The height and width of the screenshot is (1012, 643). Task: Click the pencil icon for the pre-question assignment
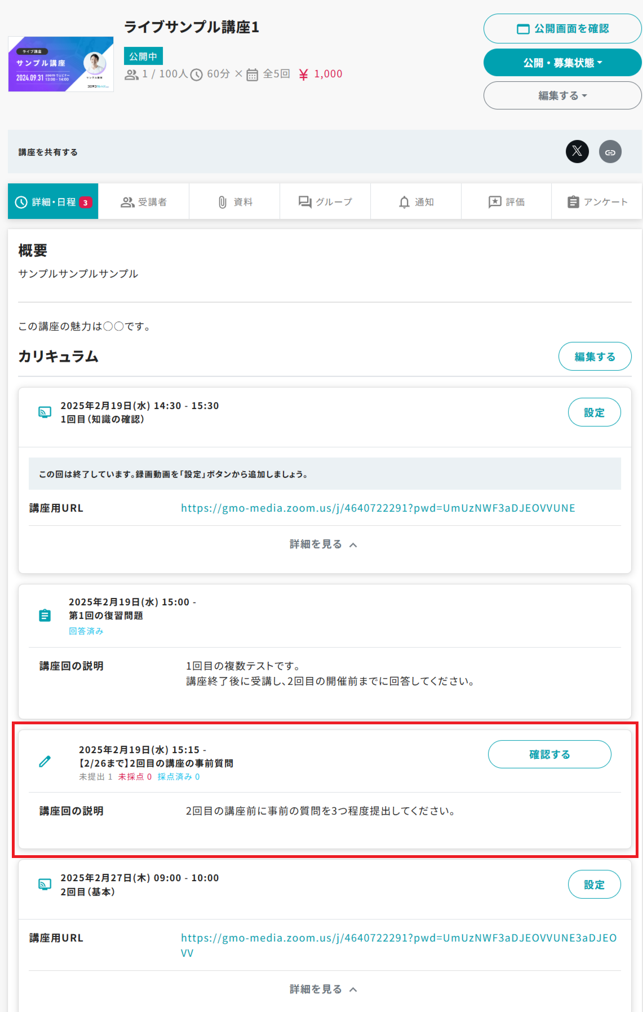coord(45,762)
